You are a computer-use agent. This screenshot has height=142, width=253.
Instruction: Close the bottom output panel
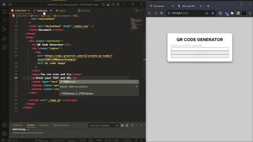(x=142, y=125)
